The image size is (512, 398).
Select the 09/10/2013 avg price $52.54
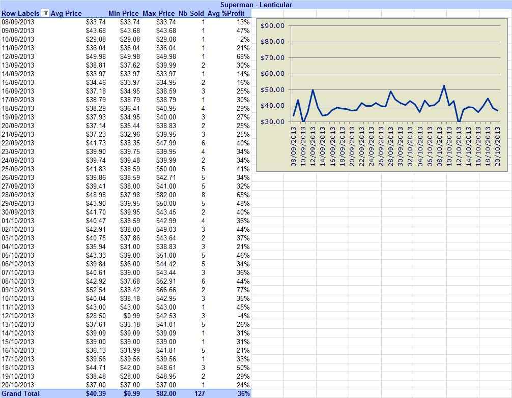[x=96, y=290]
